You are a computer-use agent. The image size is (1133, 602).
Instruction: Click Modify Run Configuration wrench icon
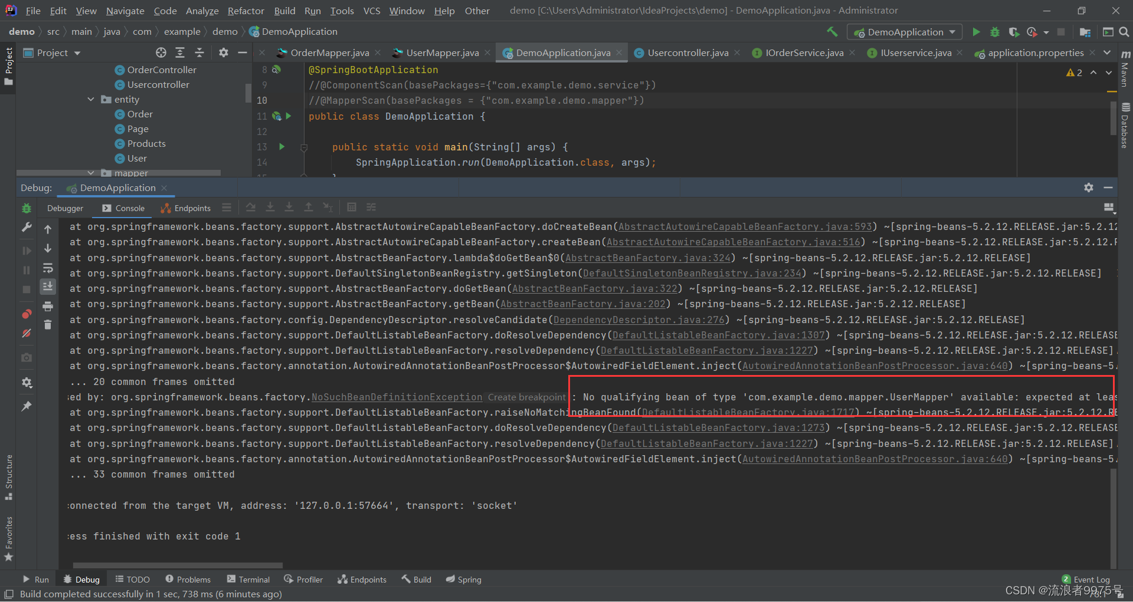[27, 227]
